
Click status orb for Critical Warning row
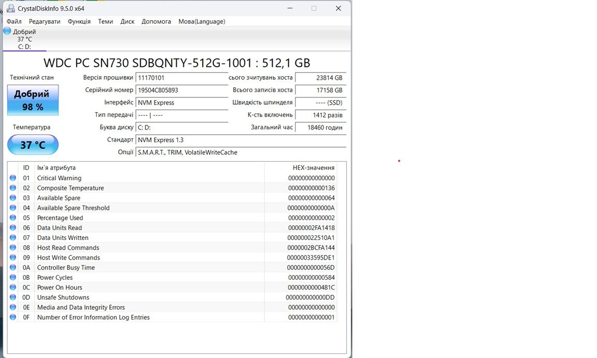coord(13,178)
